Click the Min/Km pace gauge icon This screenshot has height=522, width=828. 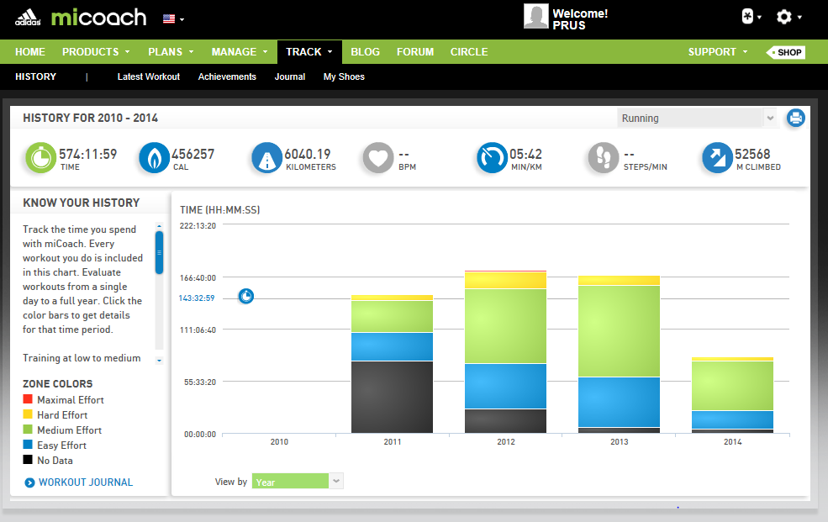(x=491, y=158)
